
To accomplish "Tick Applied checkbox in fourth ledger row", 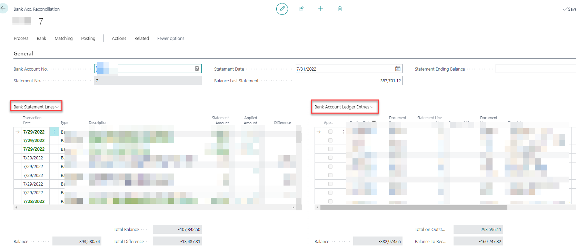I will click(330, 158).
